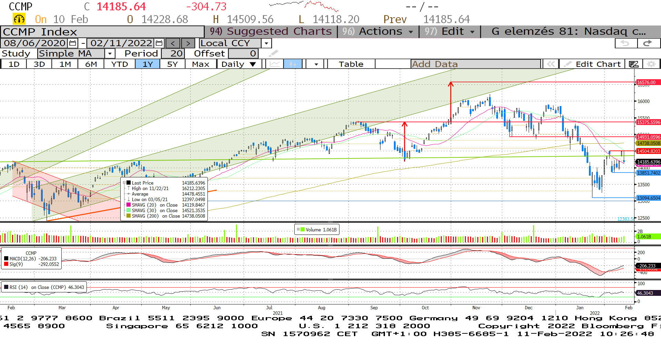Go to previous date range arrow
This screenshot has width=661, height=353.
pyautogui.click(x=173, y=43)
